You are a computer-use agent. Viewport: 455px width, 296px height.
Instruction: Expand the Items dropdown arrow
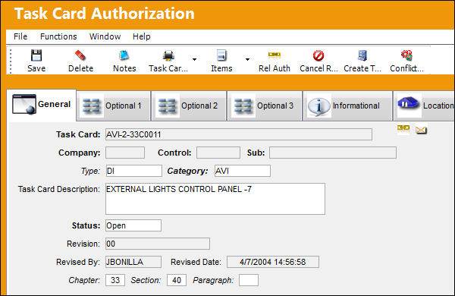tap(247, 59)
